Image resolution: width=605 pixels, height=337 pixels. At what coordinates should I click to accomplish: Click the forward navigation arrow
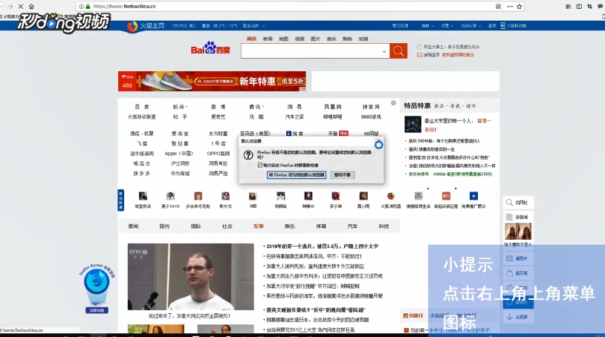point(10,7)
